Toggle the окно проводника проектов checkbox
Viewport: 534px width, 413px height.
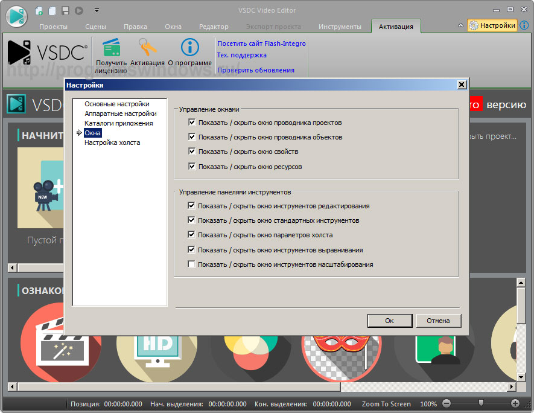[192, 123]
